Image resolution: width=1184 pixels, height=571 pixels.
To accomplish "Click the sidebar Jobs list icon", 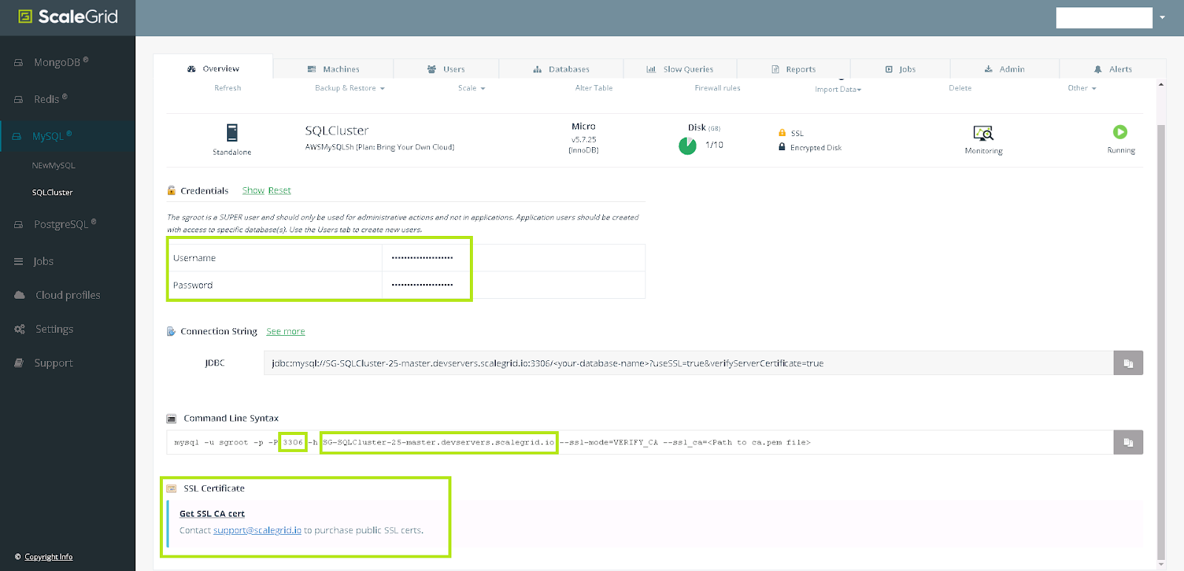I will click(18, 261).
